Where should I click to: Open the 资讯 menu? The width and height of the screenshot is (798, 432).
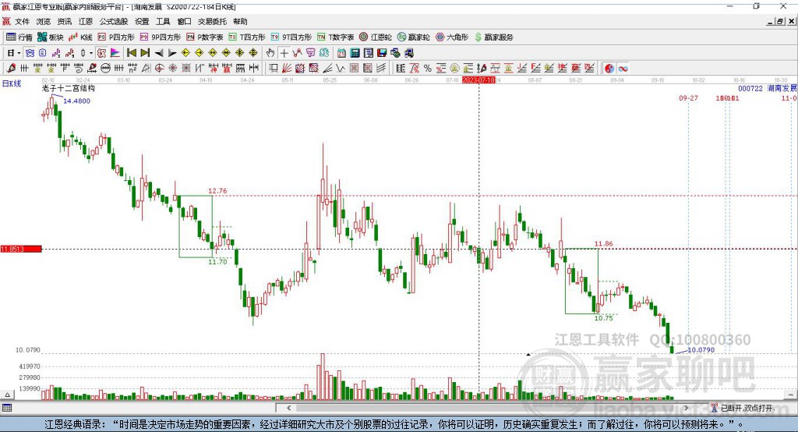tap(64, 21)
